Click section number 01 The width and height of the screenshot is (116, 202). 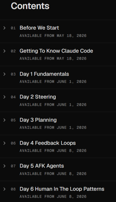pyautogui.click(x=13, y=28)
